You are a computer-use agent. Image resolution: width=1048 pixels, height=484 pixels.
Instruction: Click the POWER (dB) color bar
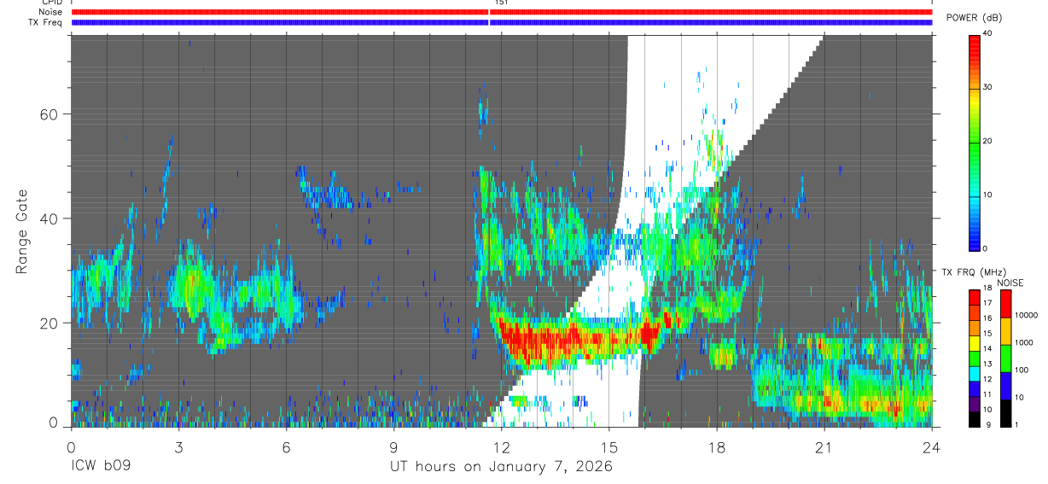975,142
